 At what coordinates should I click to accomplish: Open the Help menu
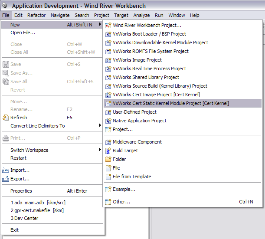click(x=195, y=15)
